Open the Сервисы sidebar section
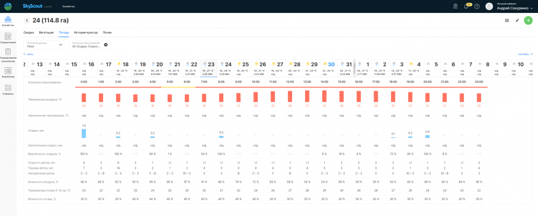This screenshot has height=216, width=538. (8, 89)
